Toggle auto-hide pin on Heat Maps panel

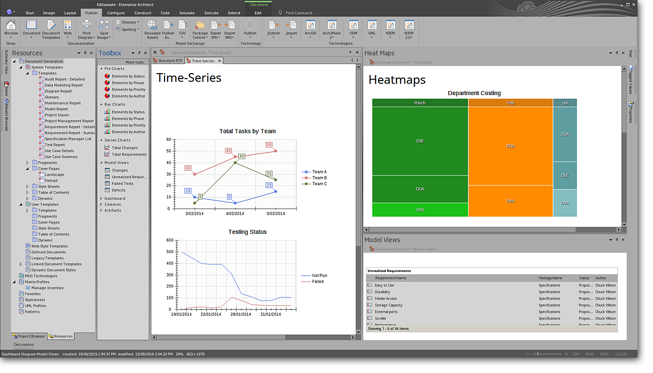[616, 53]
